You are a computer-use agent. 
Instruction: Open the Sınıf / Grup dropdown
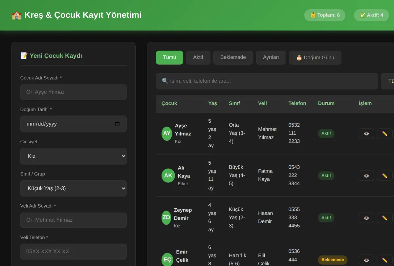point(74,188)
